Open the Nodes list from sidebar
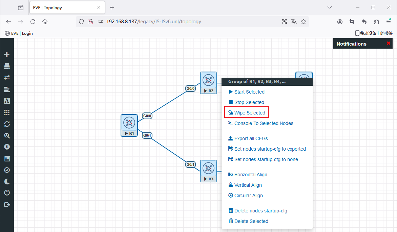The width and height of the screenshot is (397, 232). tap(7, 66)
